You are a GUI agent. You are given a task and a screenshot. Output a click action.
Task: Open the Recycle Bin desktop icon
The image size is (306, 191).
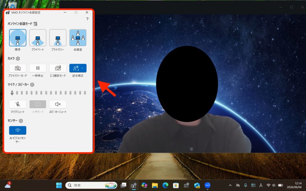pyautogui.click(x=13, y=5)
